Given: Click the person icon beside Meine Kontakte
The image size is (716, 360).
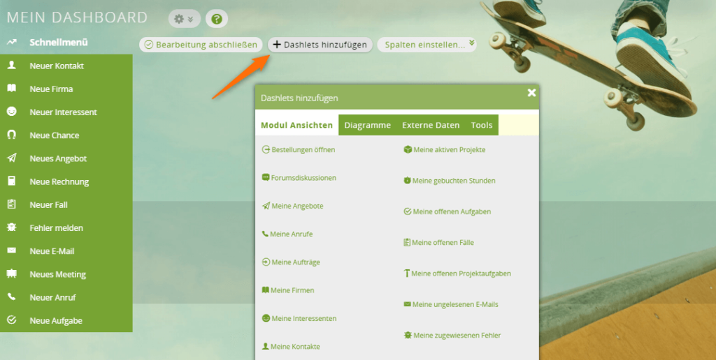Looking at the screenshot, I should (x=265, y=346).
